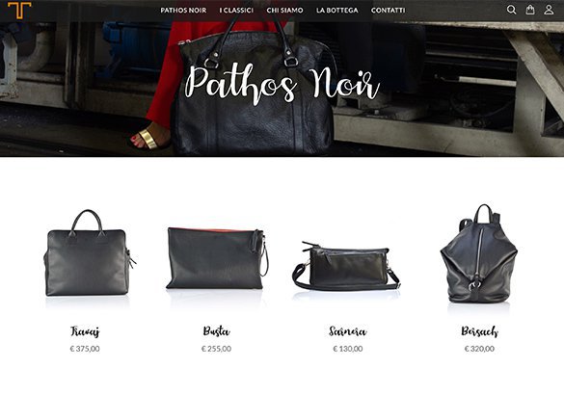This screenshot has height=395, width=564.
Task: View the Sacnera crossbody bag image
Action: coord(346,266)
